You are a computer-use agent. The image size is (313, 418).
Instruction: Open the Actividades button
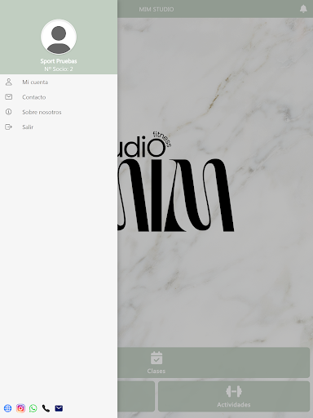(x=234, y=397)
